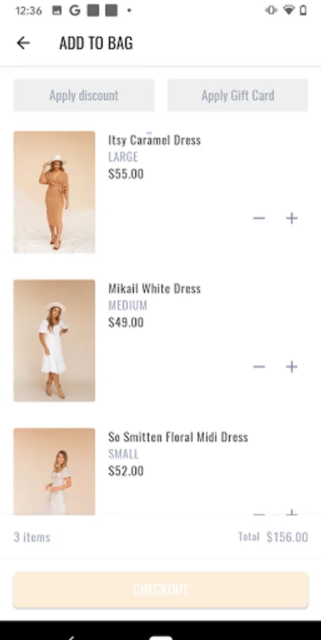Screen dimensions: 321x640
Task: Open the Itsy Caramel Dress product photo
Action: click(54, 192)
